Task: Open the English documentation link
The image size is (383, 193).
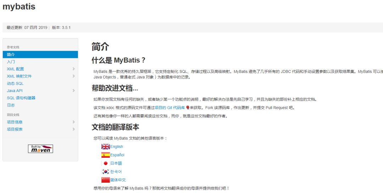Action: tap(117, 146)
